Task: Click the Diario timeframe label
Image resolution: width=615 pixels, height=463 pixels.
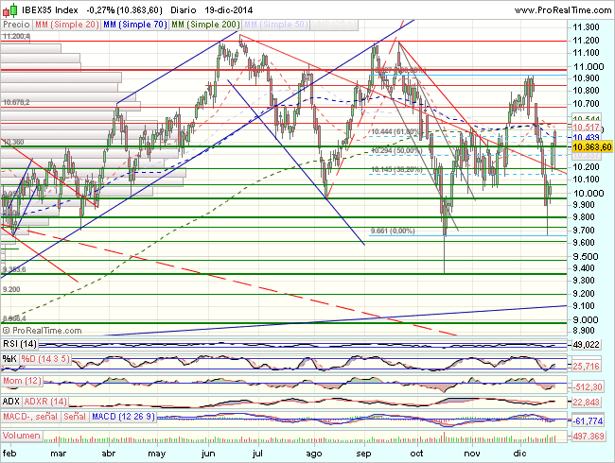Action: click(x=184, y=10)
